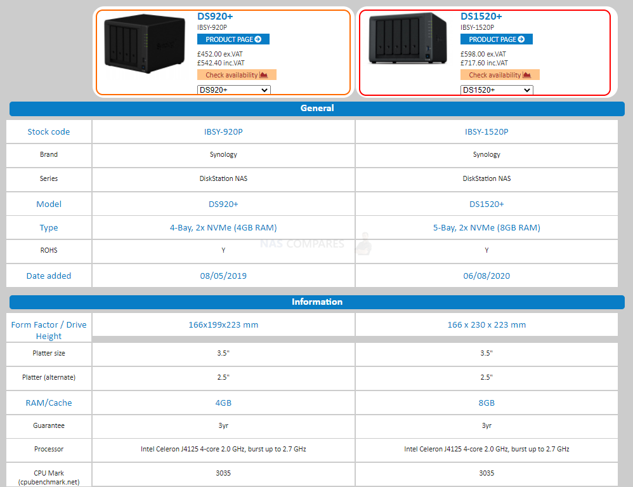Screen dimensions: 633x487
Task: Select the DS1520+ price £598.00 ex.VAT
Action: coord(483,54)
